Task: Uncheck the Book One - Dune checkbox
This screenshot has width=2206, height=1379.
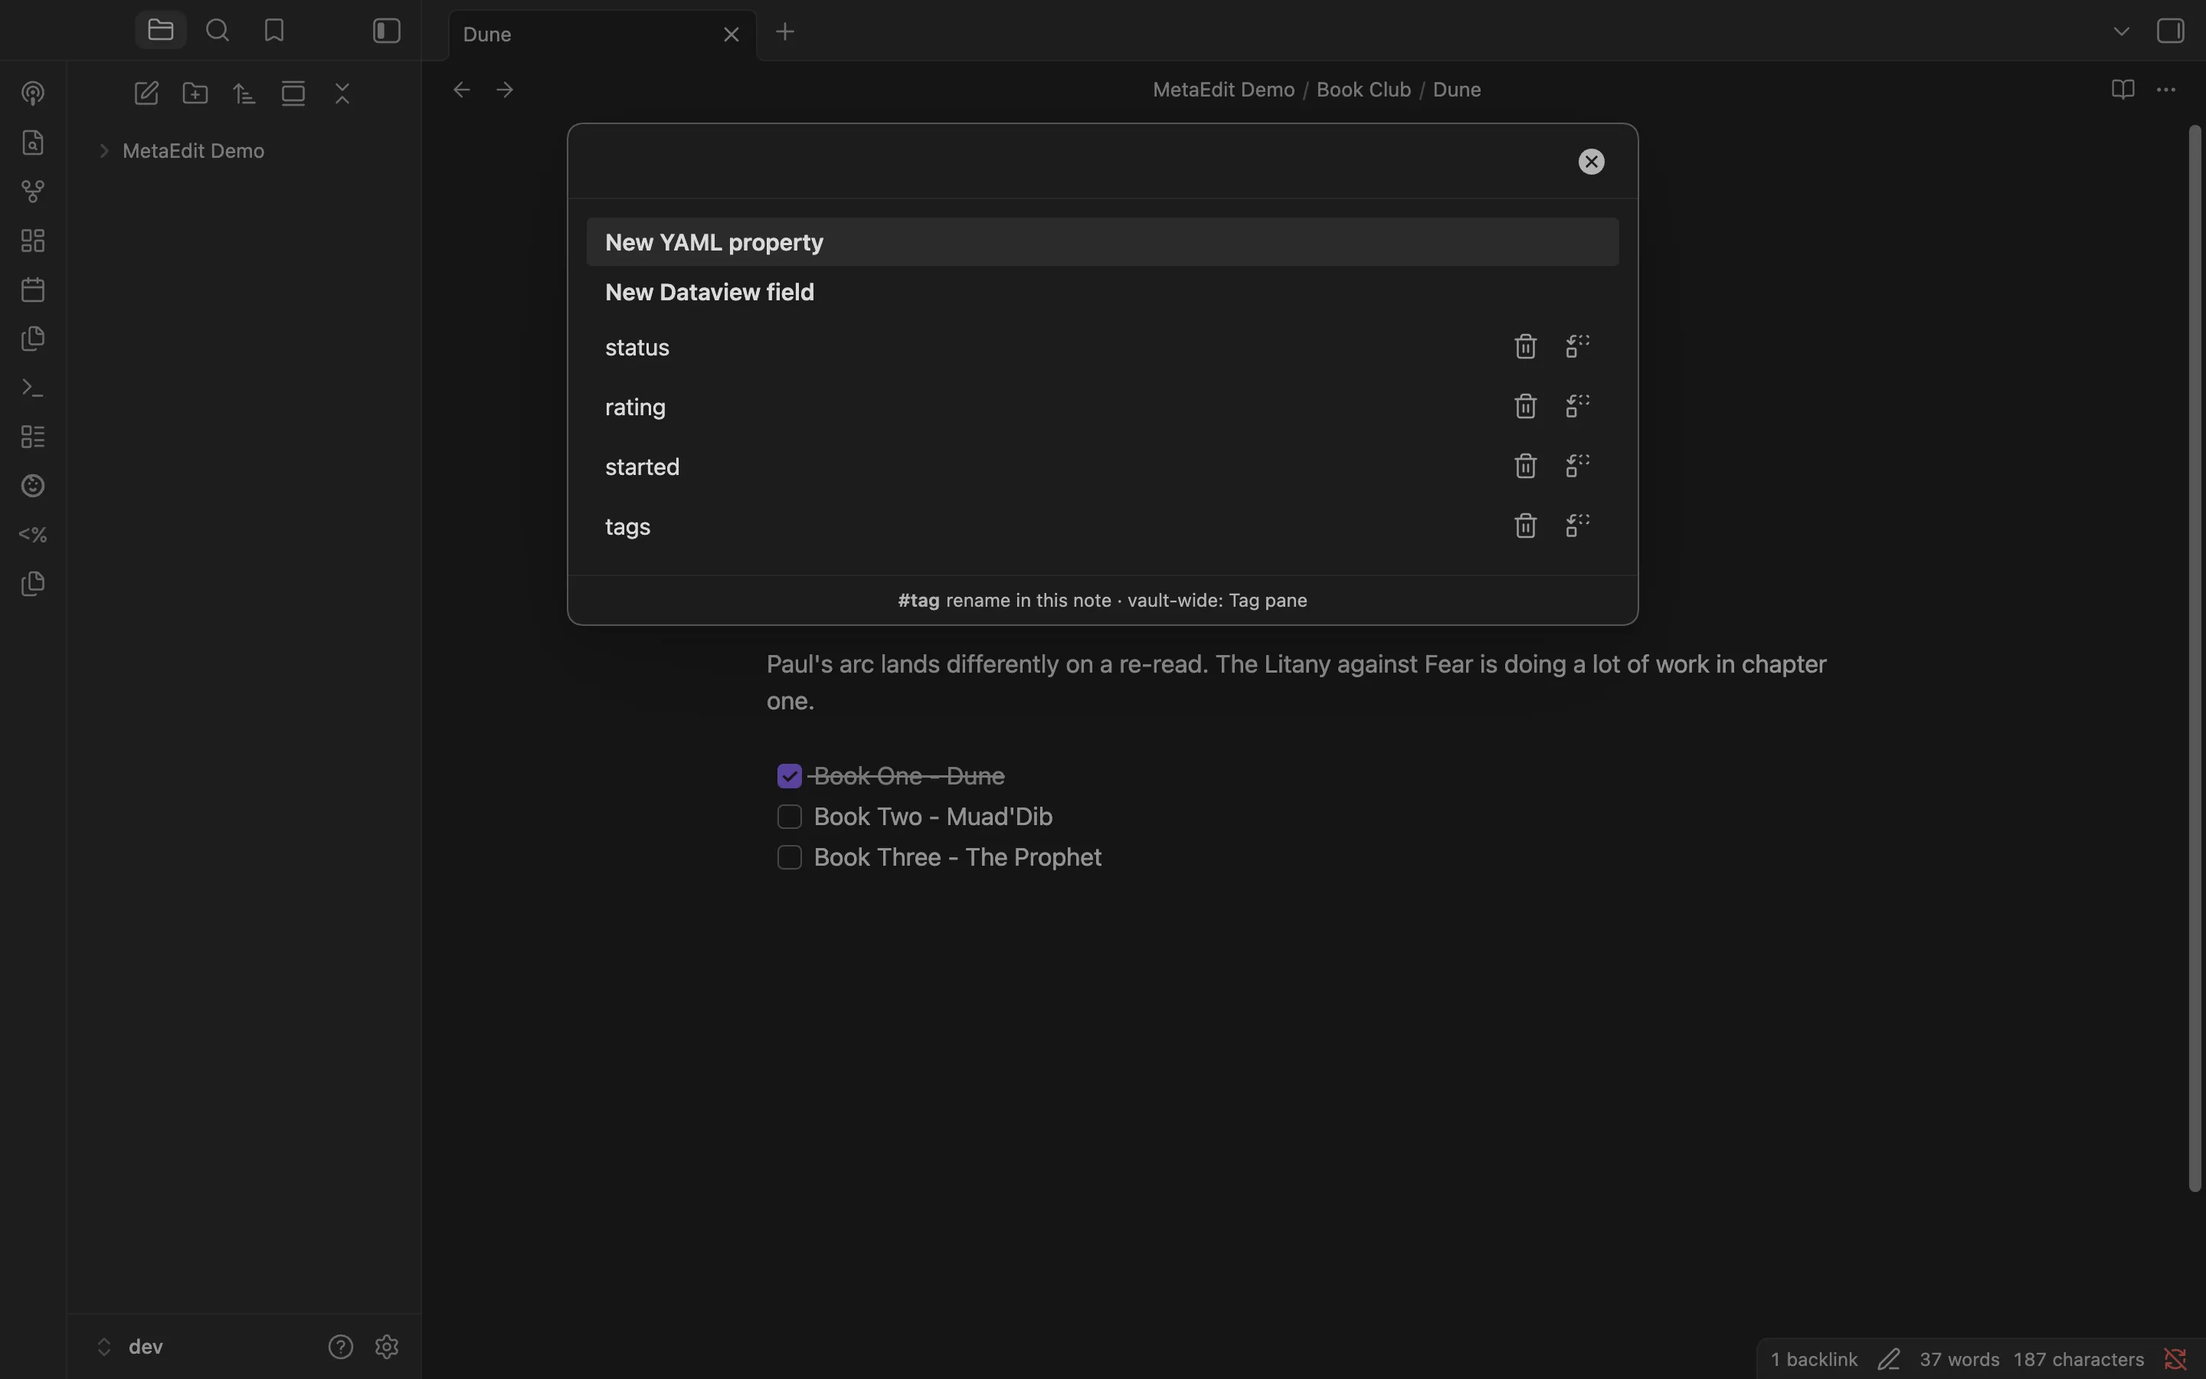Action: coord(790,776)
